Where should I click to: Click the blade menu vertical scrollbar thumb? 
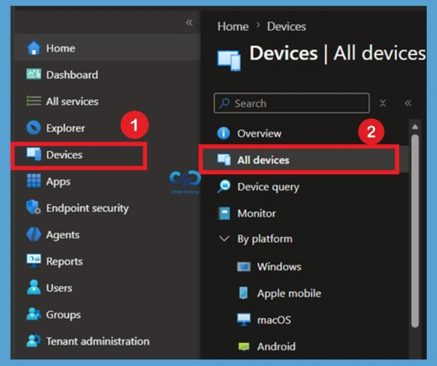point(415,231)
